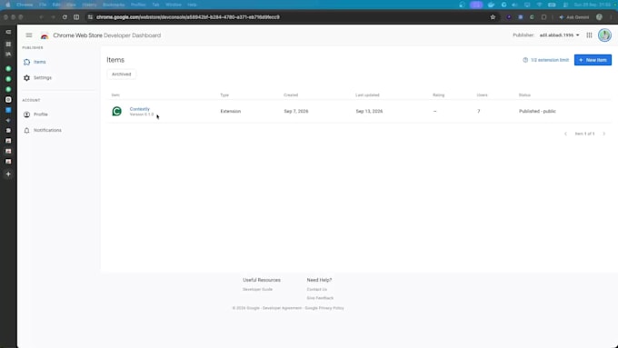Go to previous page of items
This screenshot has width=618, height=348.
click(565, 134)
